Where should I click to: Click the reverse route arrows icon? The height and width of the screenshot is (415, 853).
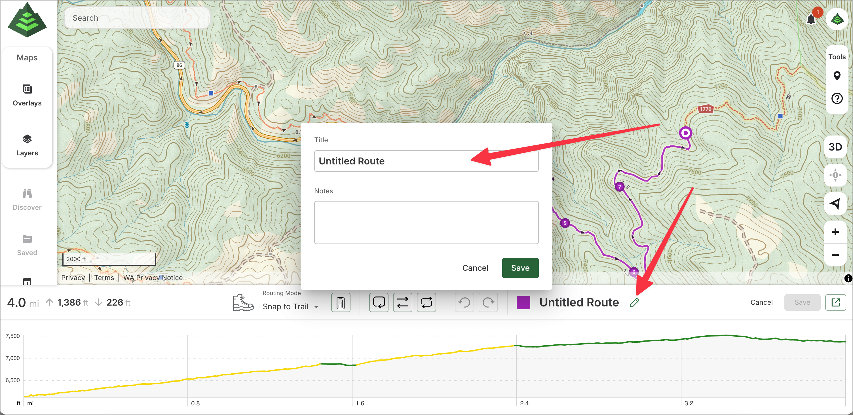[402, 302]
